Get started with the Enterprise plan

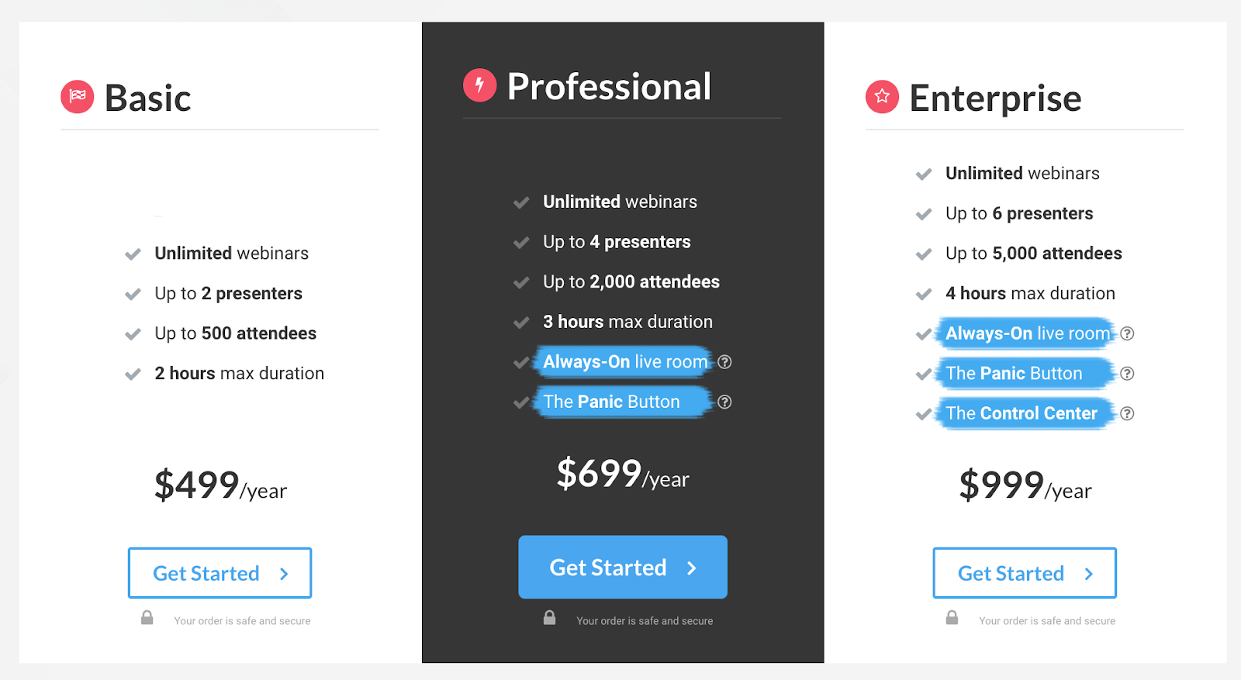(x=1025, y=573)
